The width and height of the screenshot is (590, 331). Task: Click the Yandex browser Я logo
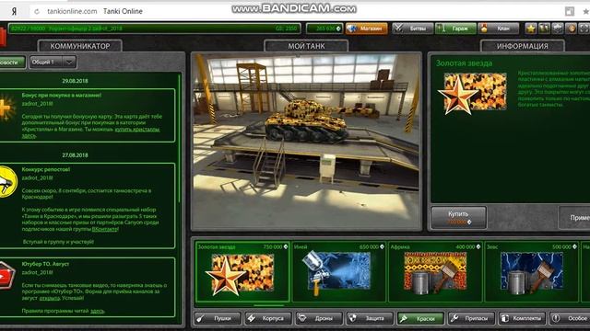(14, 12)
